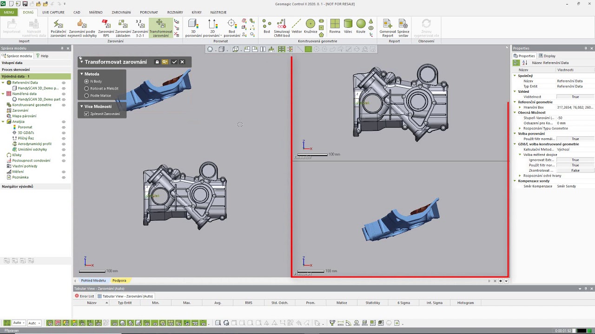
Task: Collapse the Metoda section
Action: pos(82,74)
